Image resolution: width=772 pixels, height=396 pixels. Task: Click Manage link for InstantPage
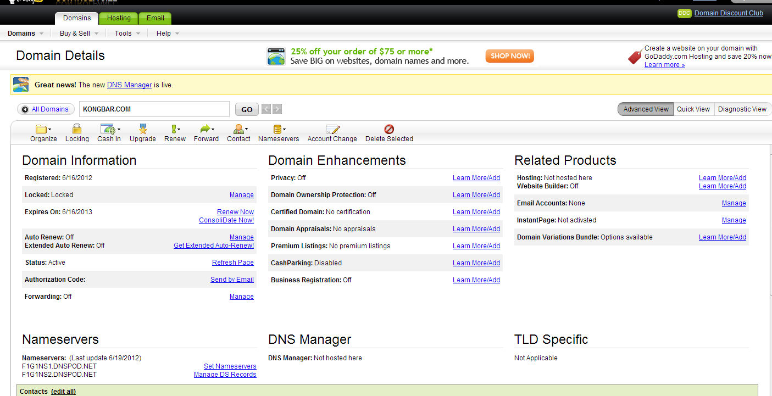734,220
